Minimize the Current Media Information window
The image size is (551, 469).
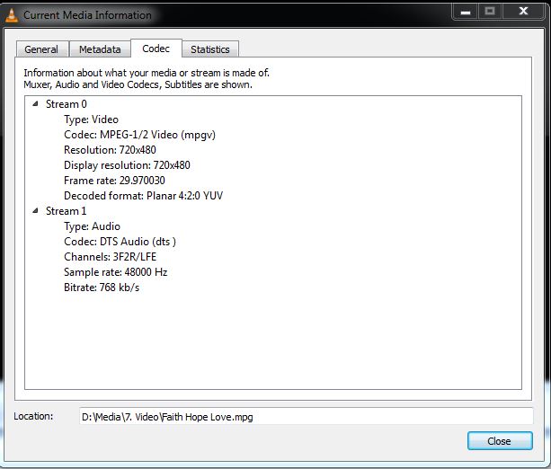tap(466, 12)
